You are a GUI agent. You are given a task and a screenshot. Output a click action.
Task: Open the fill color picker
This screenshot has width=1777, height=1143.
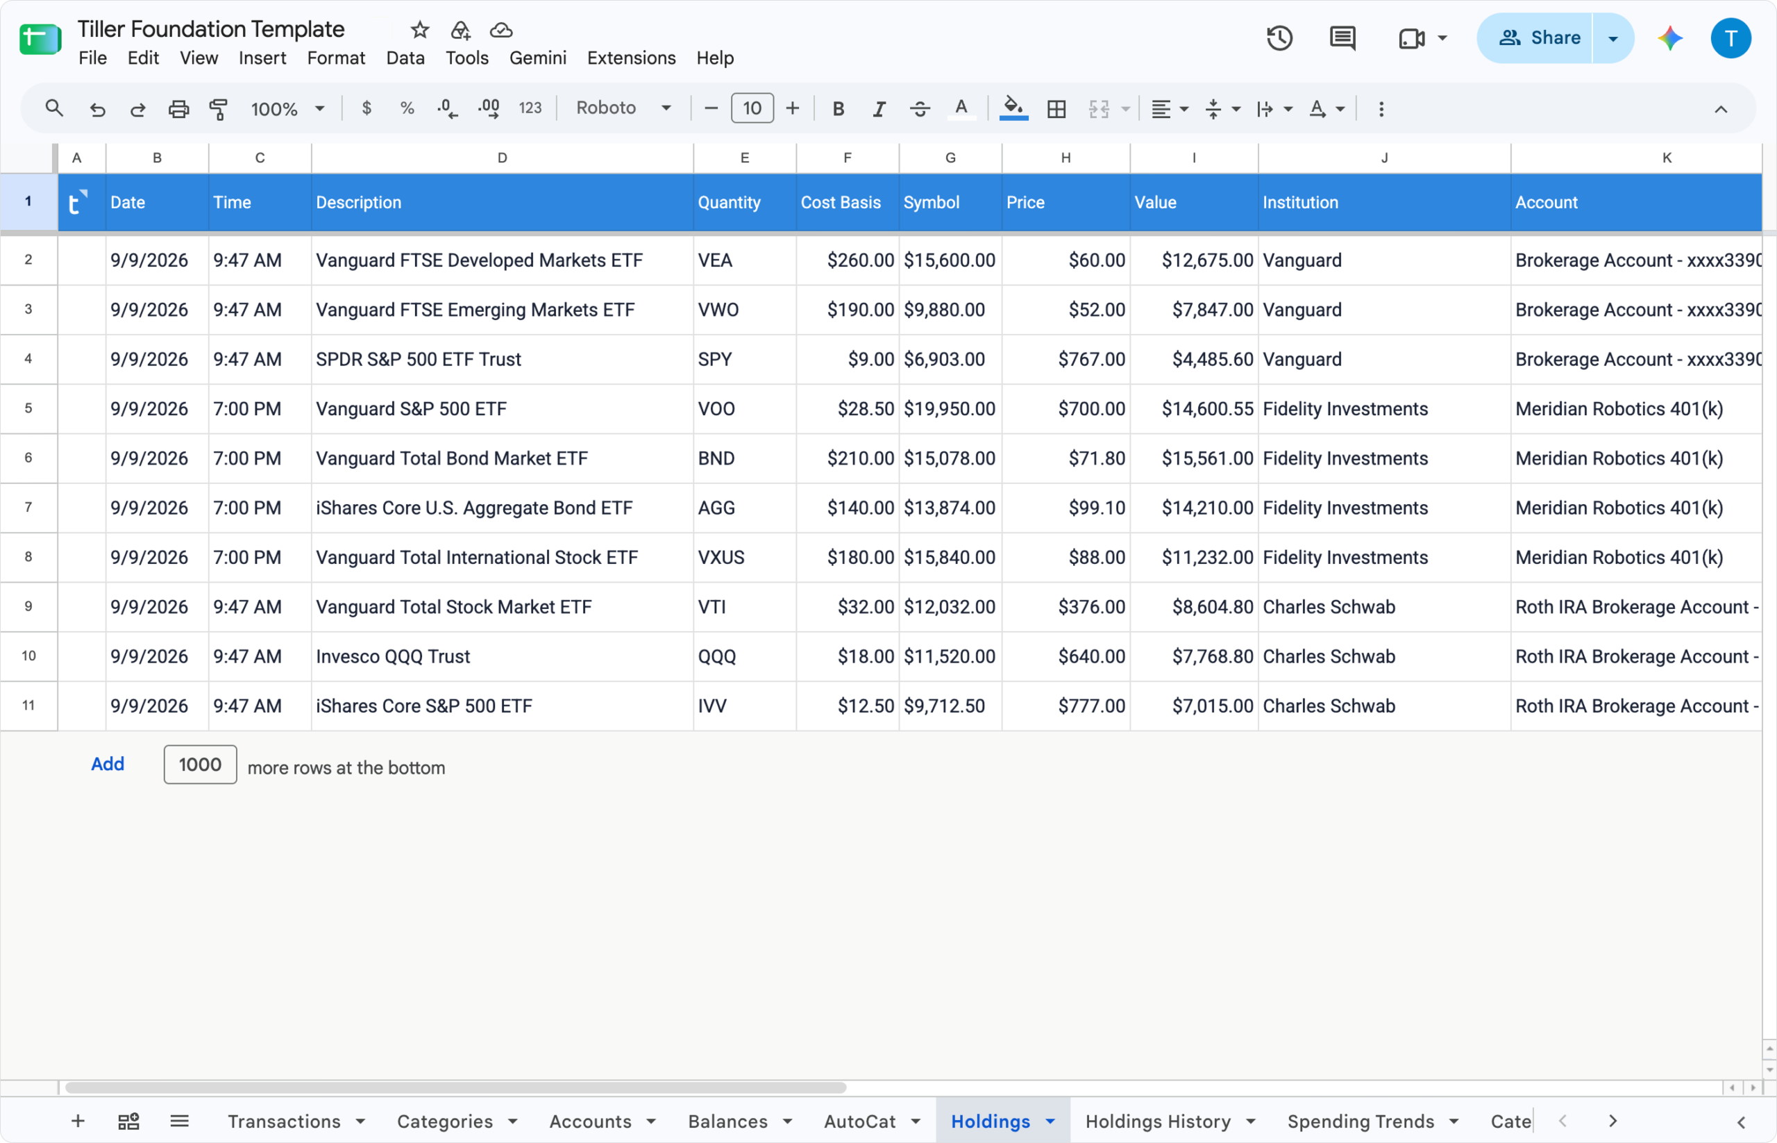pyautogui.click(x=1013, y=109)
